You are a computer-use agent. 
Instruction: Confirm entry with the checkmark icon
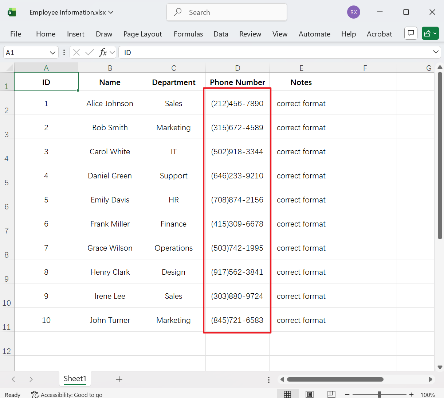click(x=89, y=52)
